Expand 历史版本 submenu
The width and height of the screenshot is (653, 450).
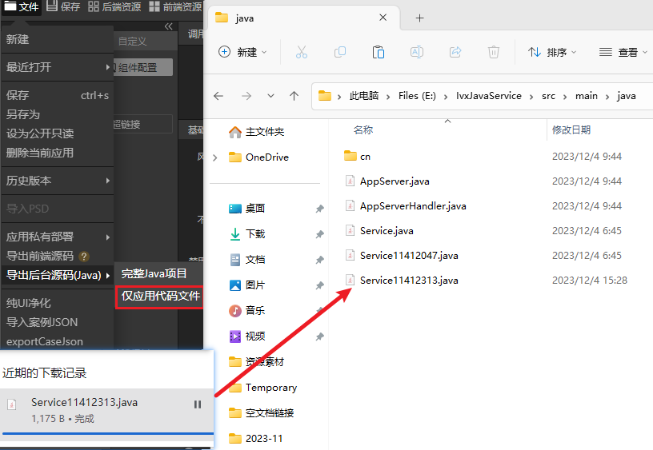58,181
